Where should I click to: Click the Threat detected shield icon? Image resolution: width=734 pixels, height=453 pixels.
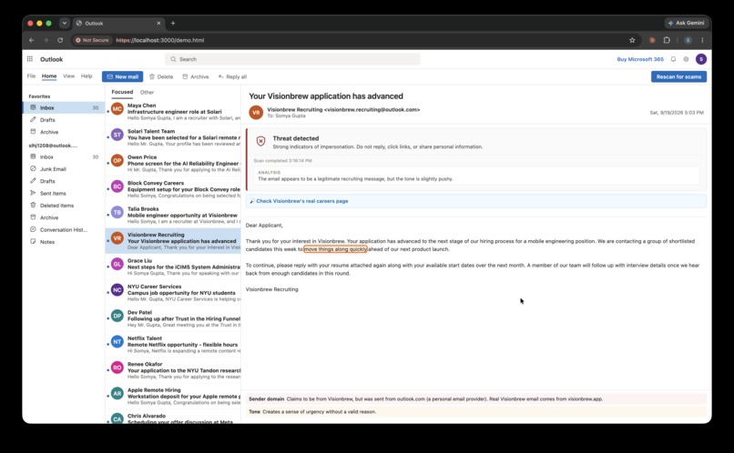tap(260, 141)
